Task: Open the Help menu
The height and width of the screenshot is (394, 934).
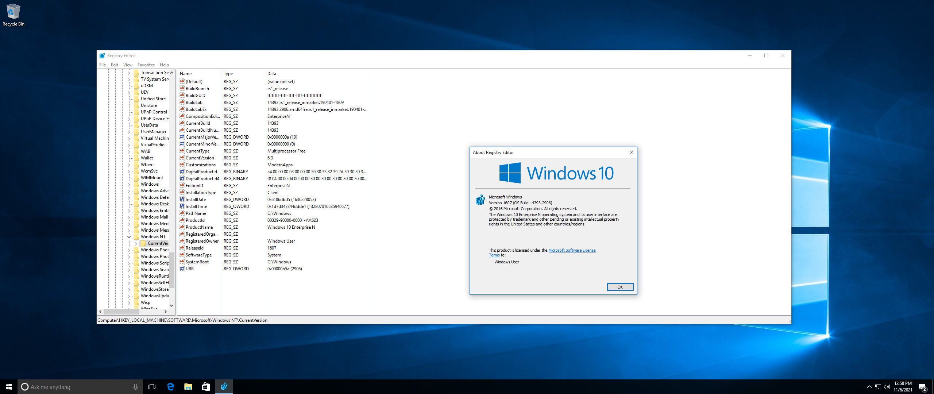Action: click(x=164, y=65)
